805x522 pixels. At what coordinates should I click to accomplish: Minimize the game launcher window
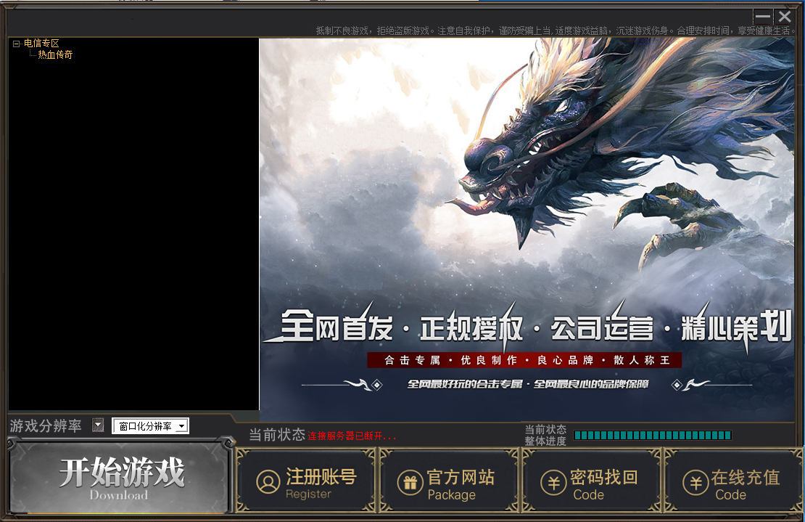[x=763, y=17]
